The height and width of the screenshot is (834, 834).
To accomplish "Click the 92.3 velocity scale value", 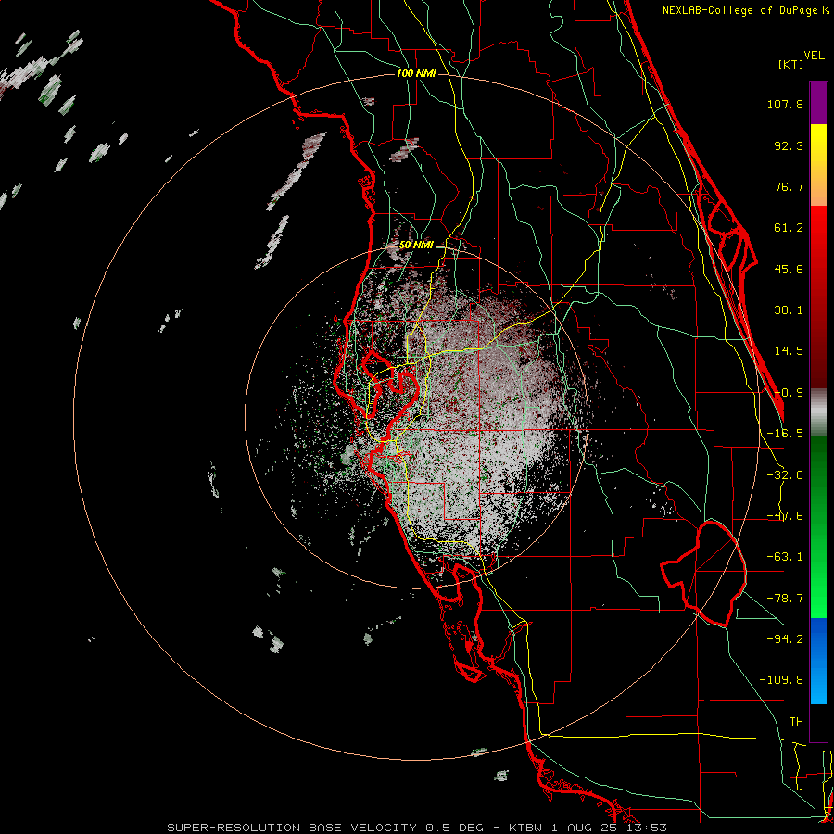I will click(x=789, y=145).
